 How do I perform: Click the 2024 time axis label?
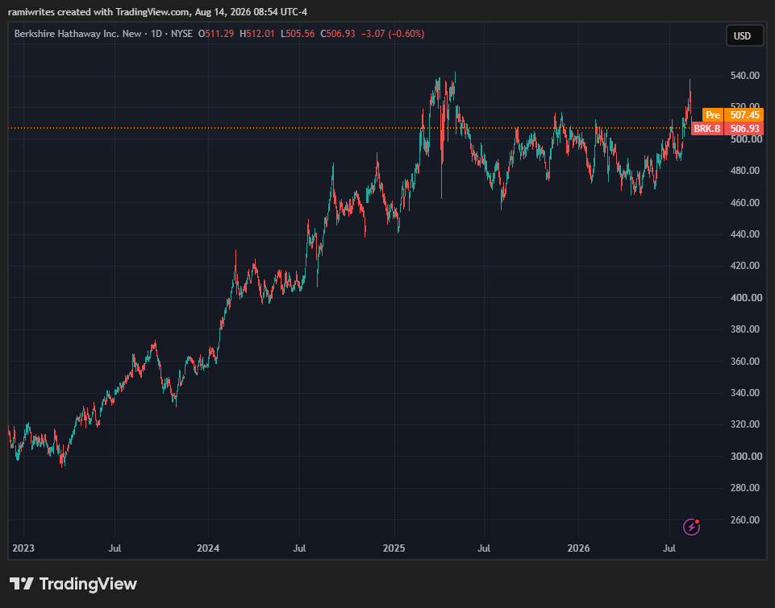[208, 548]
